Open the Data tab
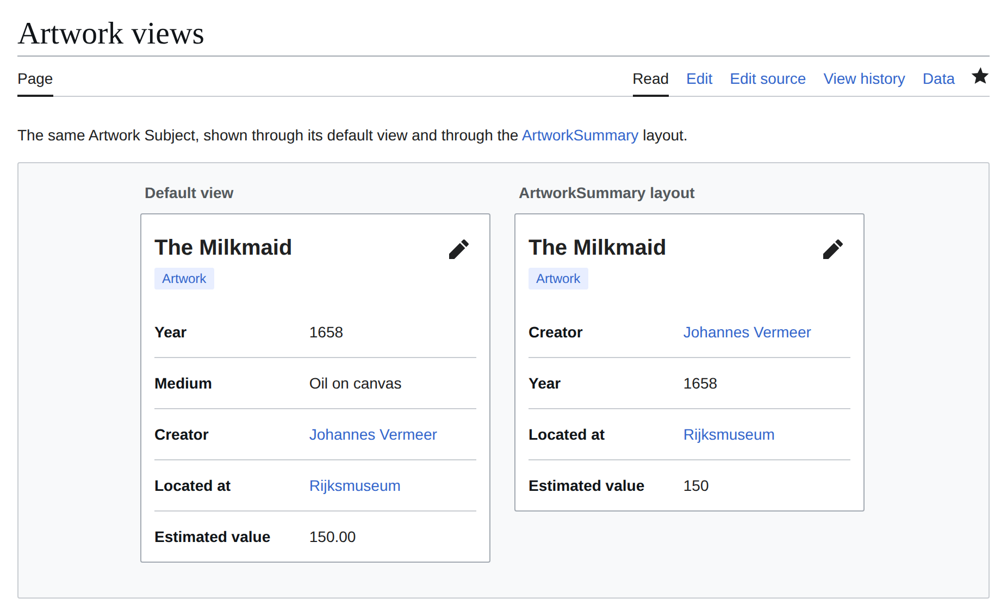The height and width of the screenshot is (616, 1007). click(x=938, y=79)
